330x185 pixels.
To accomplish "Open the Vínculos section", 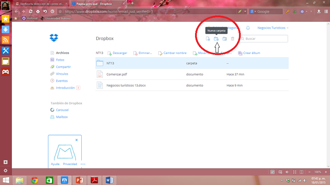I will [62, 74].
